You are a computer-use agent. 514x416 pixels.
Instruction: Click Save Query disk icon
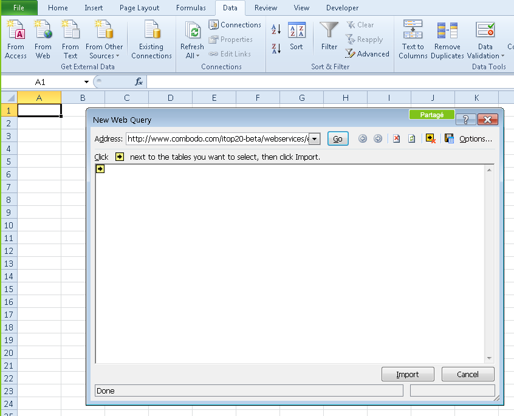[x=449, y=138]
